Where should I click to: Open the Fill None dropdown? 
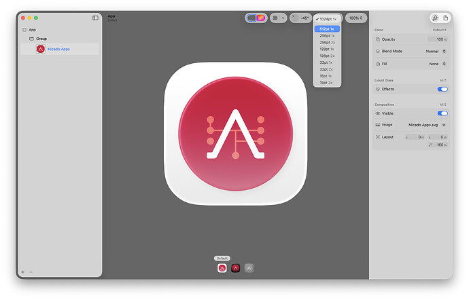[435, 64]
